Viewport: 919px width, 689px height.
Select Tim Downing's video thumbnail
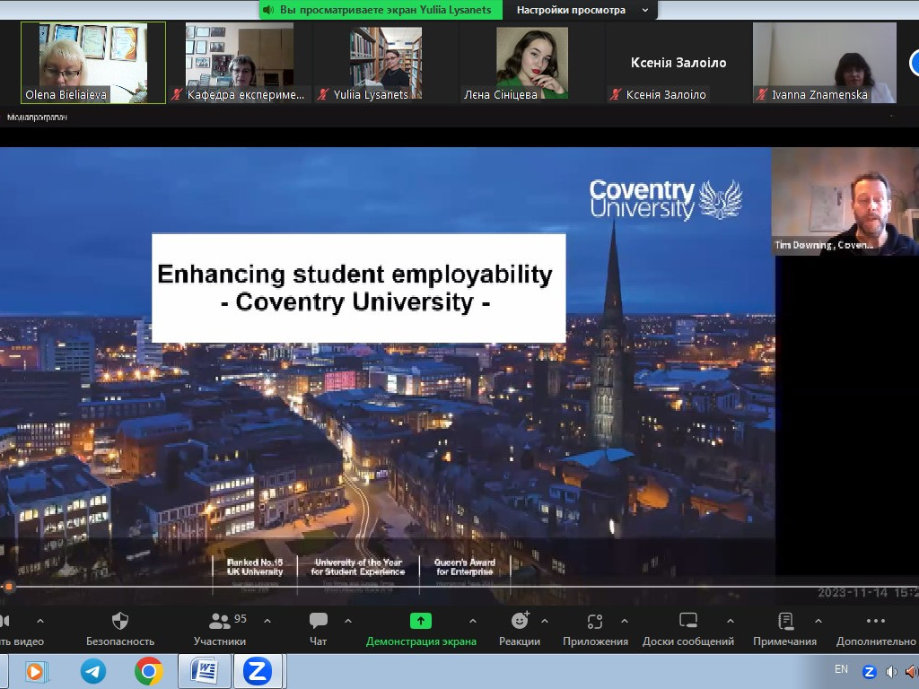[845, 201]
